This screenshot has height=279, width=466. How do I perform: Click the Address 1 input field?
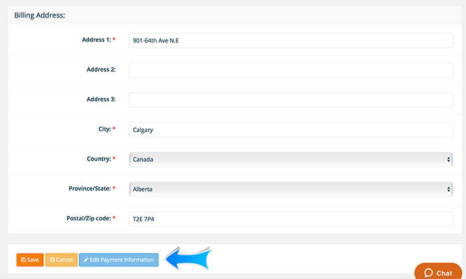291,41
